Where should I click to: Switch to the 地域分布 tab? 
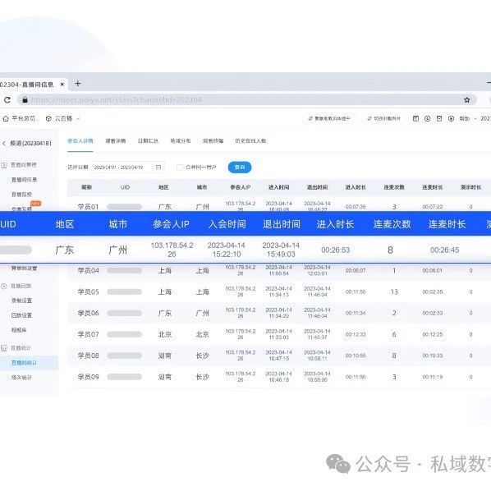pos(181,141)
